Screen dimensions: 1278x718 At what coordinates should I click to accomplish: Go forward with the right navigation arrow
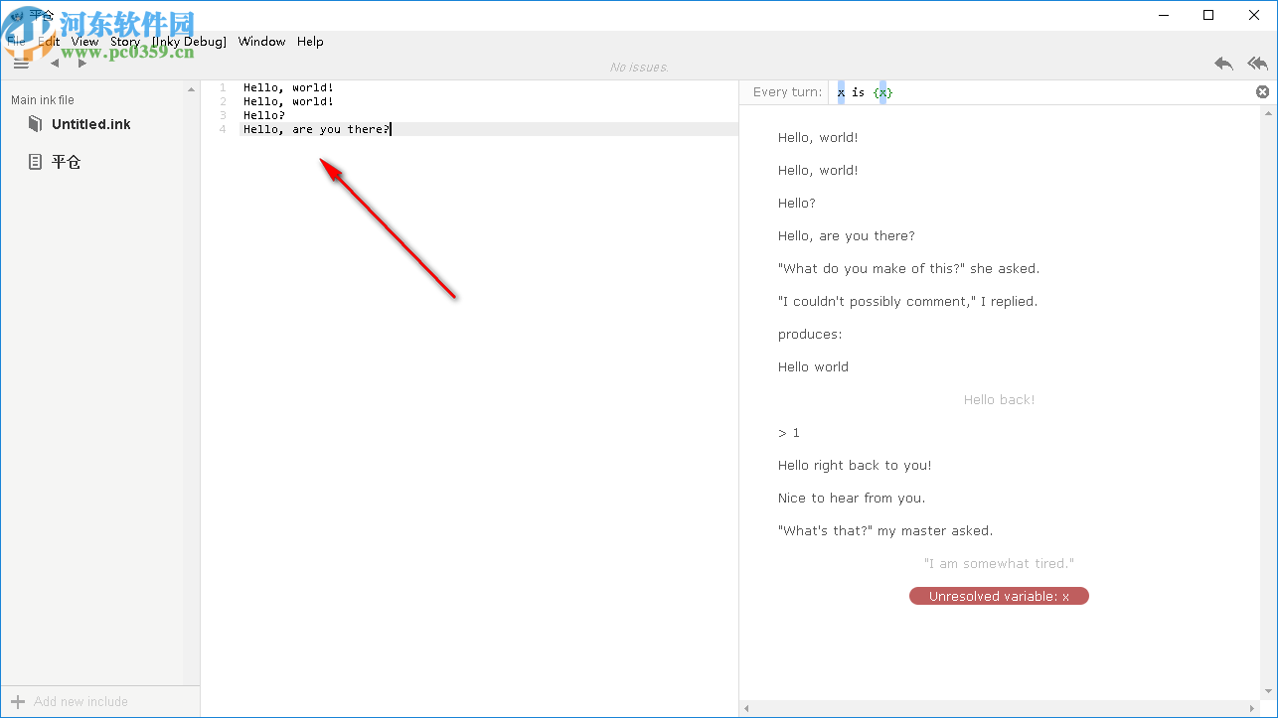[x=82, y=64]
